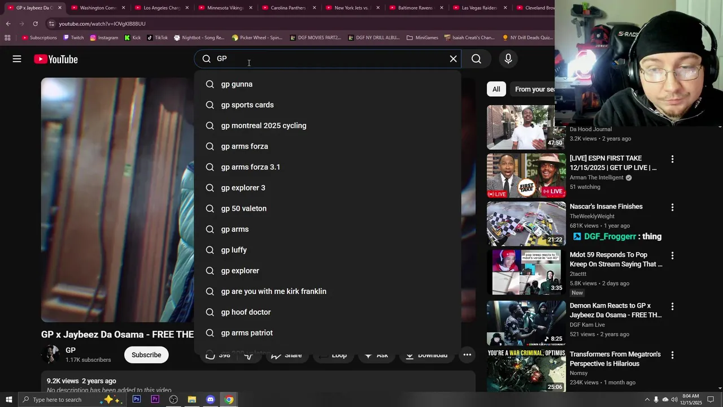Open Kick bookmark
The height and width of the screenshot is (407, 723).
click(x=133, y=38)
